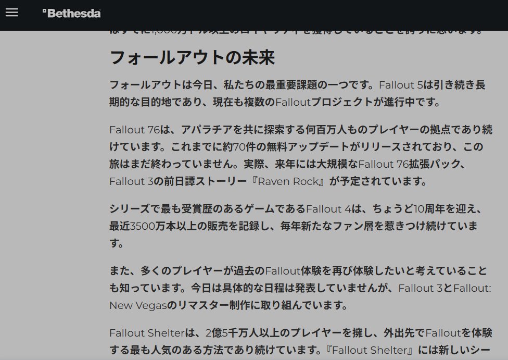
Task: Select the text 約70件の無料アップデート
Action: [285, 147]
